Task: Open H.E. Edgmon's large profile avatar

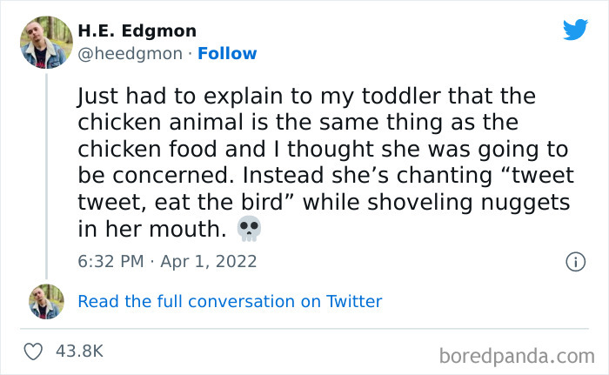Action: 46,41
